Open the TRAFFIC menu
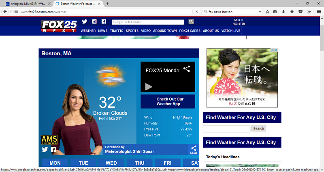 point(117,31)
